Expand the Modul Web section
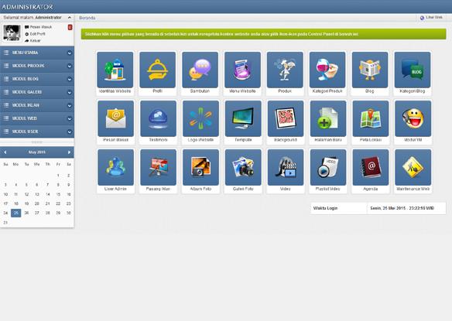Image resolution: width=452 pixels, height=321 pixels. 37,118
